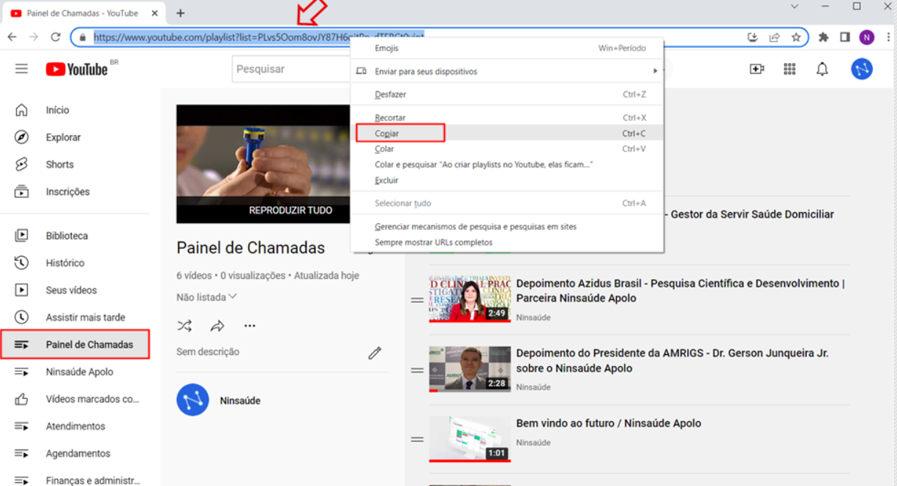Click the YouTube logo

pyautogui.click(x=77, y=69)
